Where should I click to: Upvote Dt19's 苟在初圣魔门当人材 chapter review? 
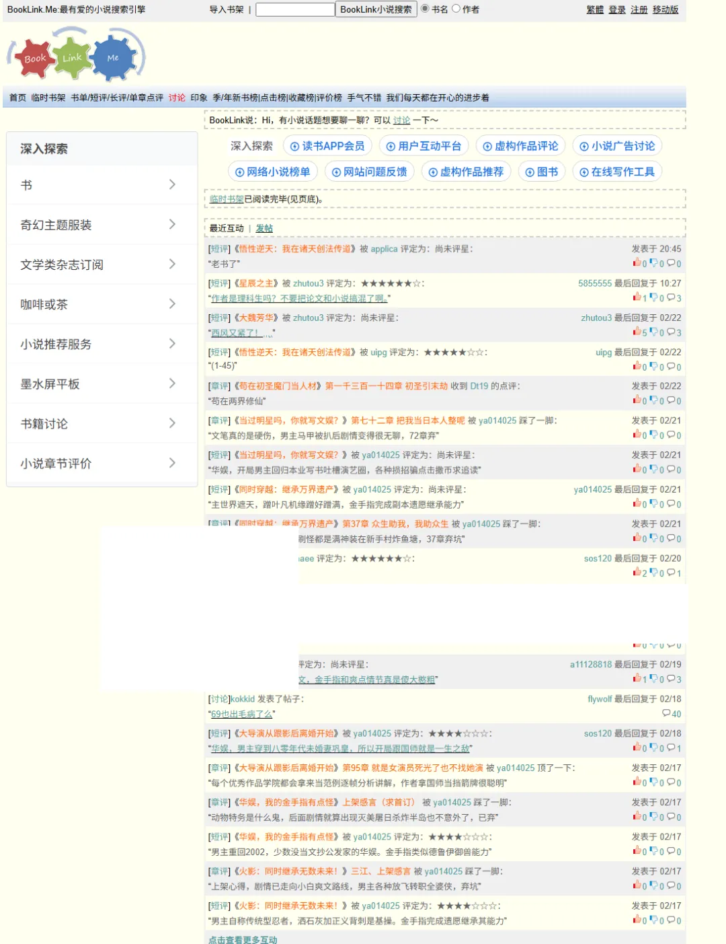point(637,400)
